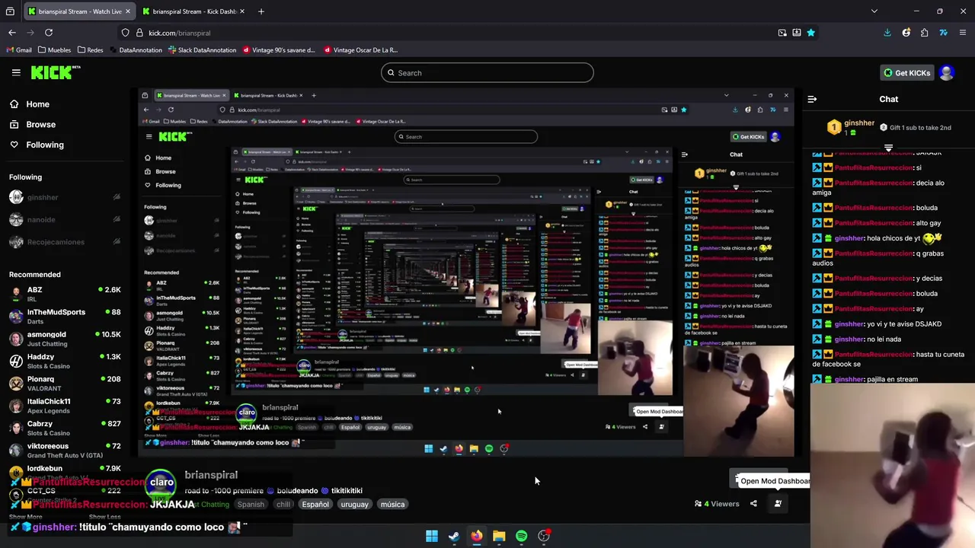975x548 pixels.
Task: Open Spotify from the taskbar
Action: 521,536
